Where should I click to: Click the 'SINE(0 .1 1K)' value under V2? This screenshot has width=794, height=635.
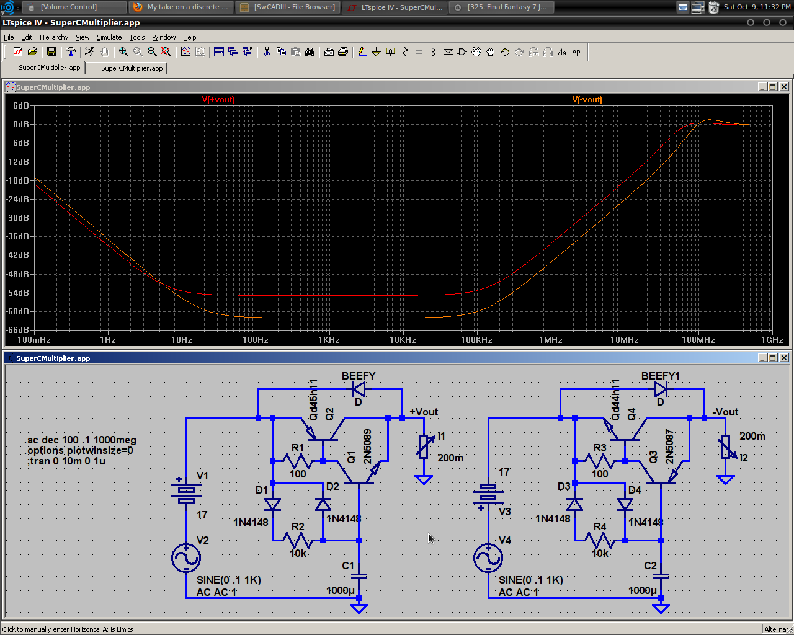coord(229,580)
